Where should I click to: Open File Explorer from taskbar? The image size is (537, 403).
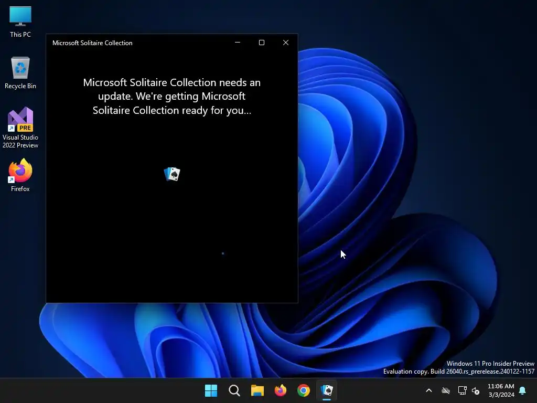click(x=257, y=390)
